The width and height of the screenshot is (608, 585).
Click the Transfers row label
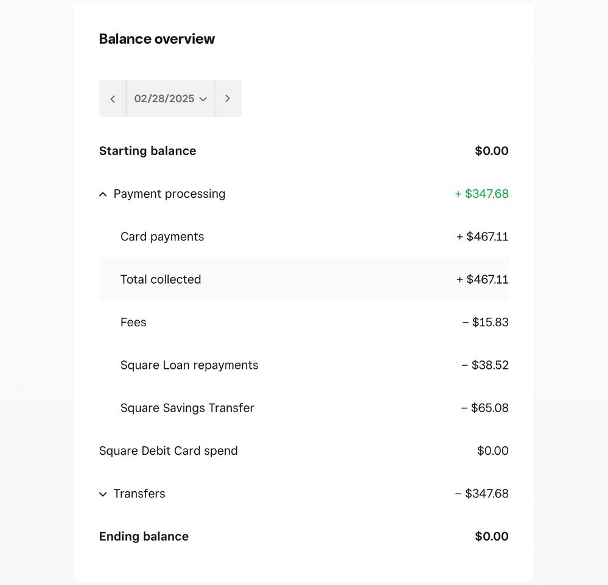139,494
